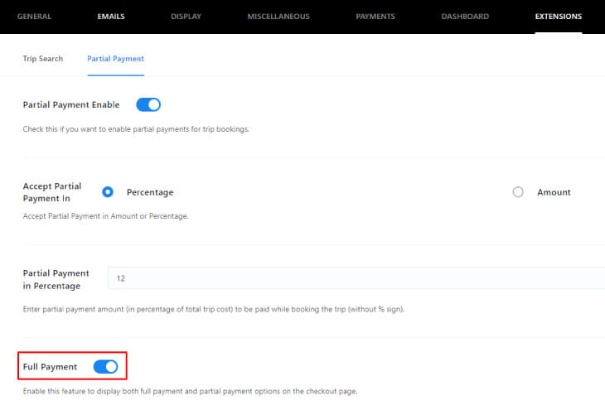Select the Percentage radio button
This screenshot has width=605, height=415.
coord(108,192)
